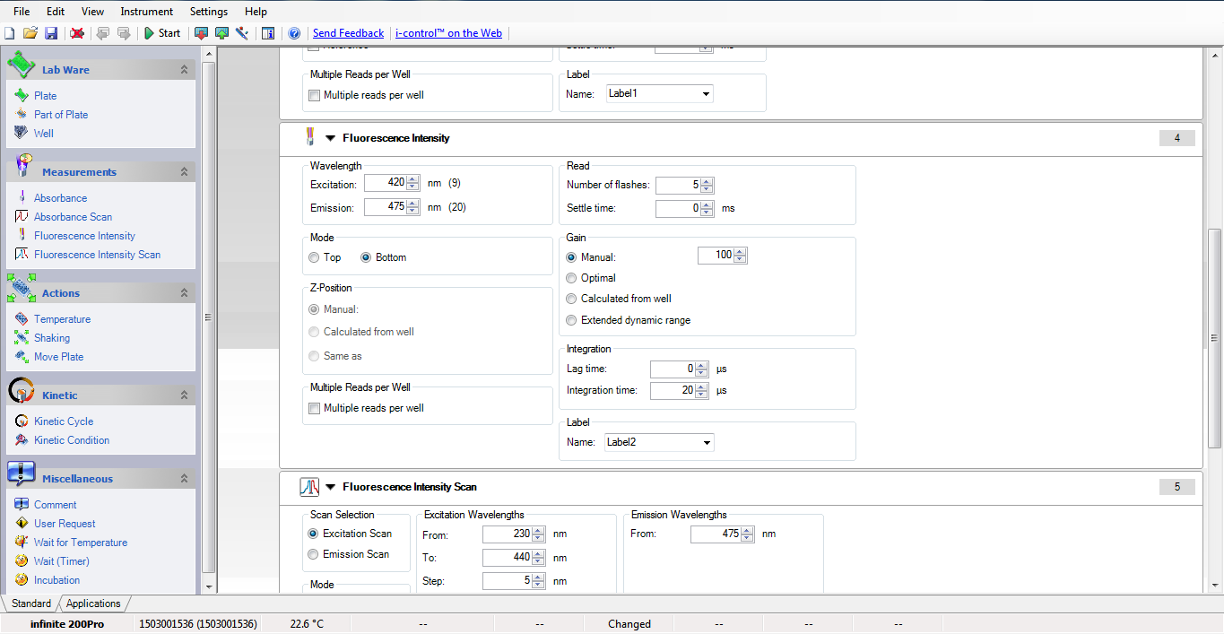Select the Optimal gain radio button
This screenshot has width=1224, height=634.
[571, 278]
